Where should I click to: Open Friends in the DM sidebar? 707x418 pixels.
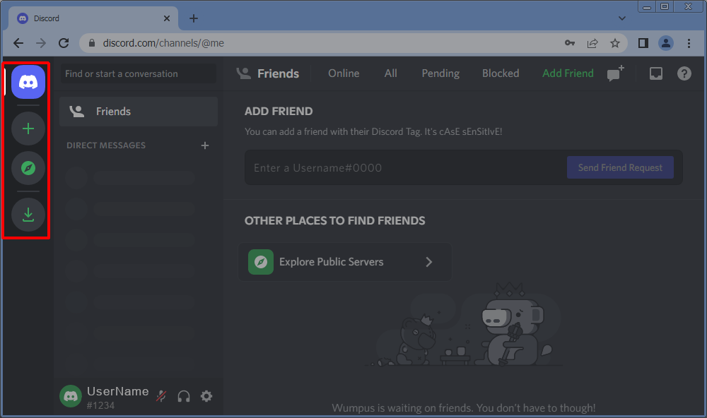coord(139,112)
